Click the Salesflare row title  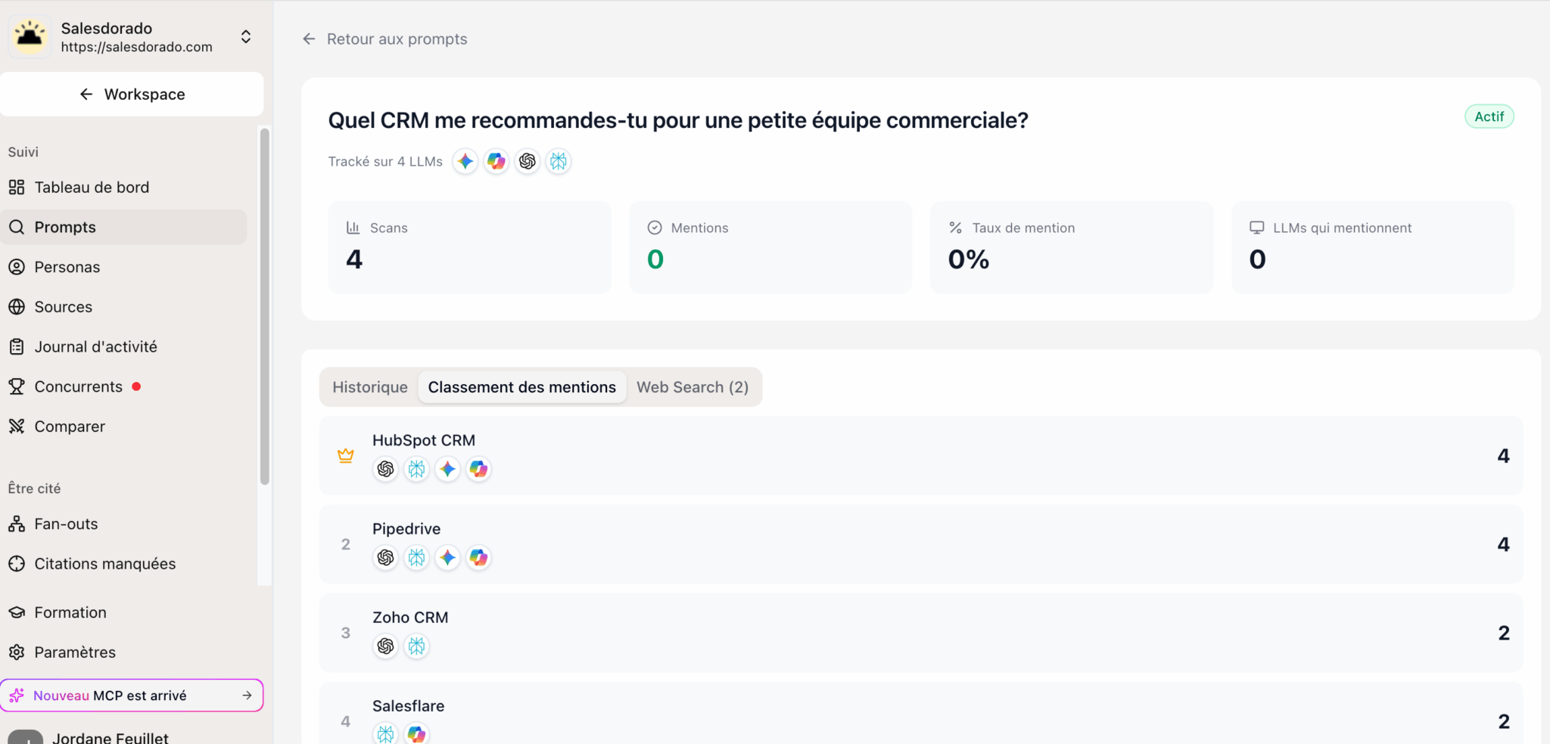(409, 706)
